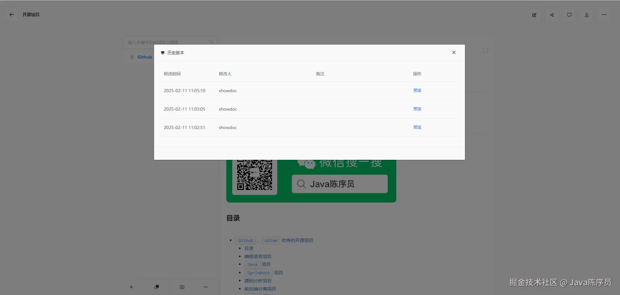
Task: Open the edit page pencil icon
Action: [x=534, y=15]
